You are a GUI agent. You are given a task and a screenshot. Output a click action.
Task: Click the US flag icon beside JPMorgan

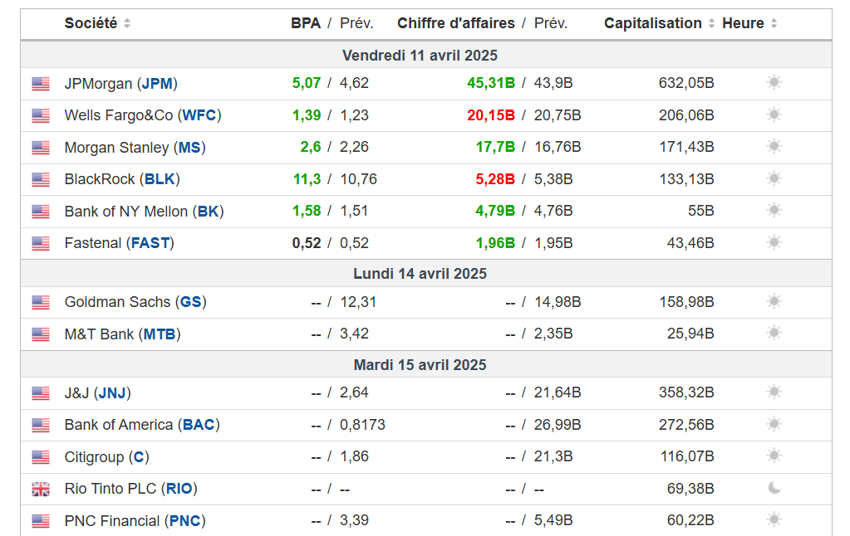pos(41,84)
